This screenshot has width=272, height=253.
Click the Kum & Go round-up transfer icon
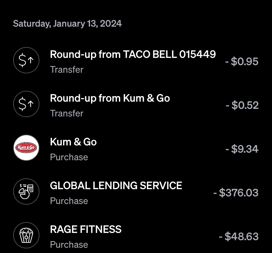point(26,104)
